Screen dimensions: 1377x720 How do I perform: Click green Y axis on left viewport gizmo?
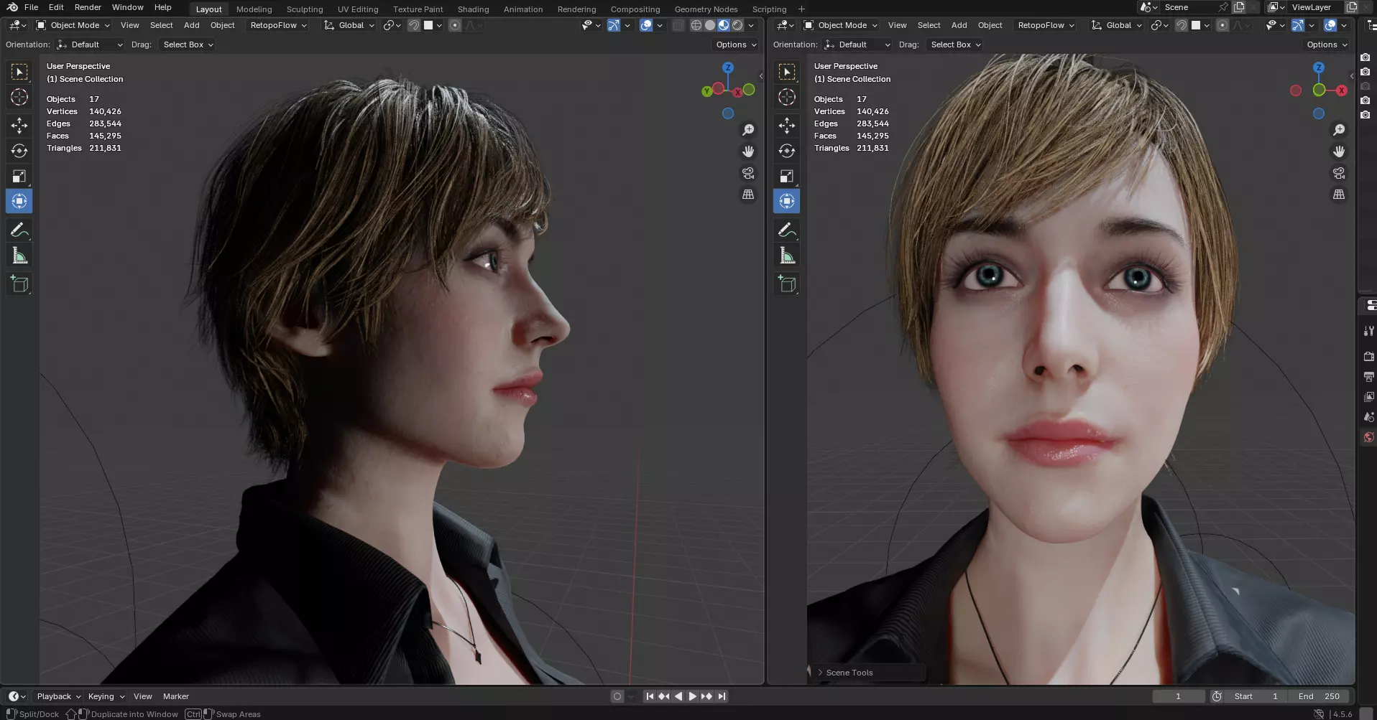(x=707, y=91)
